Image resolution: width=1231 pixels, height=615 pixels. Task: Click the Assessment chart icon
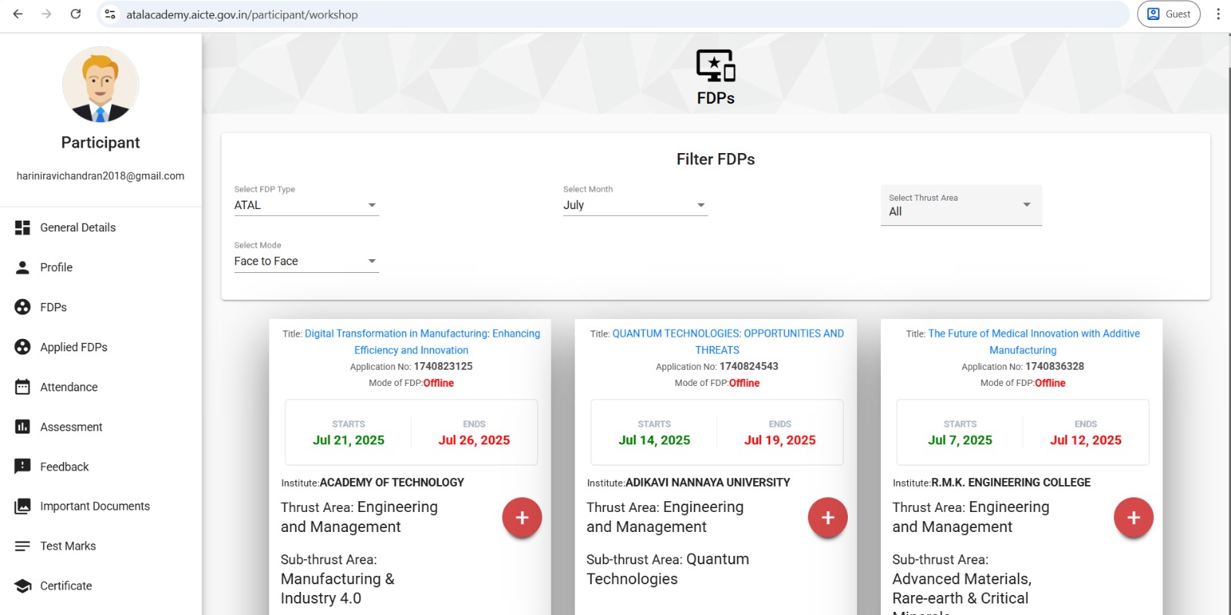point(22,427)
